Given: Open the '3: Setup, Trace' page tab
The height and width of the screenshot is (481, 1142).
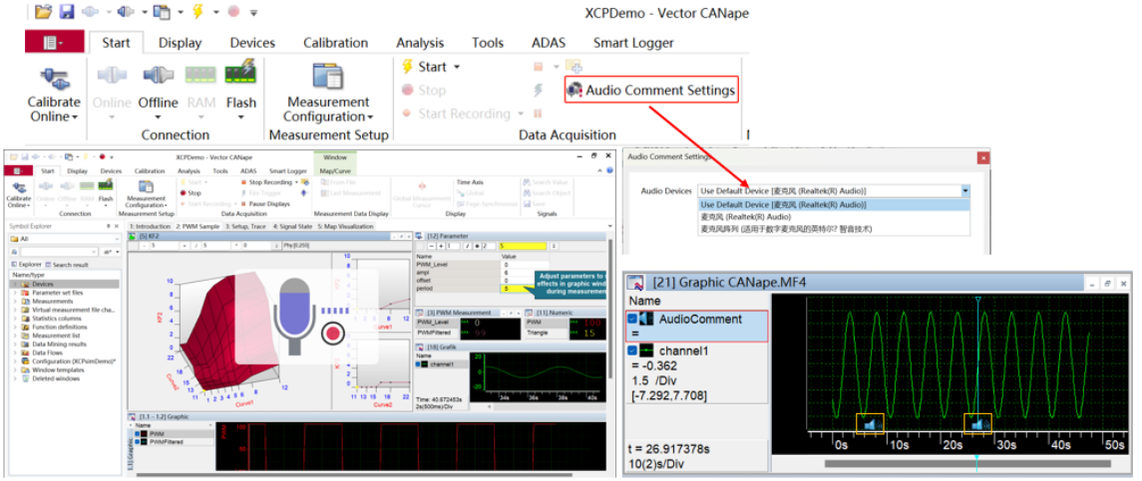Looking at the screenshot, I should (x=247, y=226).
